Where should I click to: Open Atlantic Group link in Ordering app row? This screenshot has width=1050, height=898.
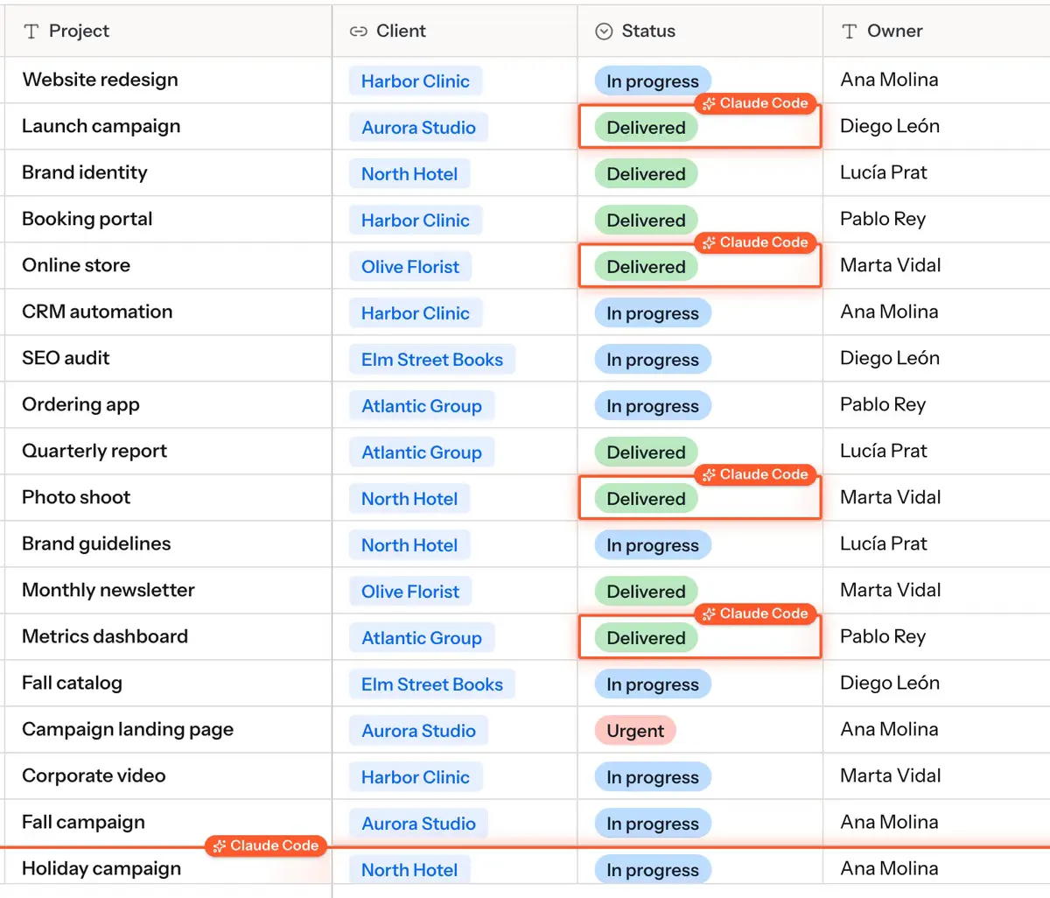point(422,406)
